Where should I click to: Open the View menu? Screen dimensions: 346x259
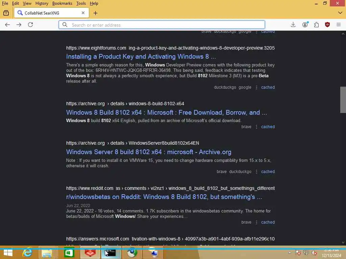coord(27,3)
